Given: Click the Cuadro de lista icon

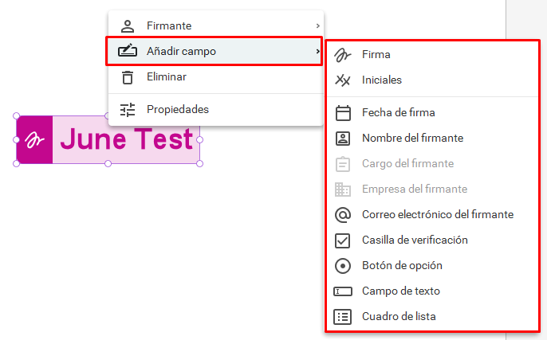Looking at the screenshot, I should pyautogui.click(x=343, y=317).
